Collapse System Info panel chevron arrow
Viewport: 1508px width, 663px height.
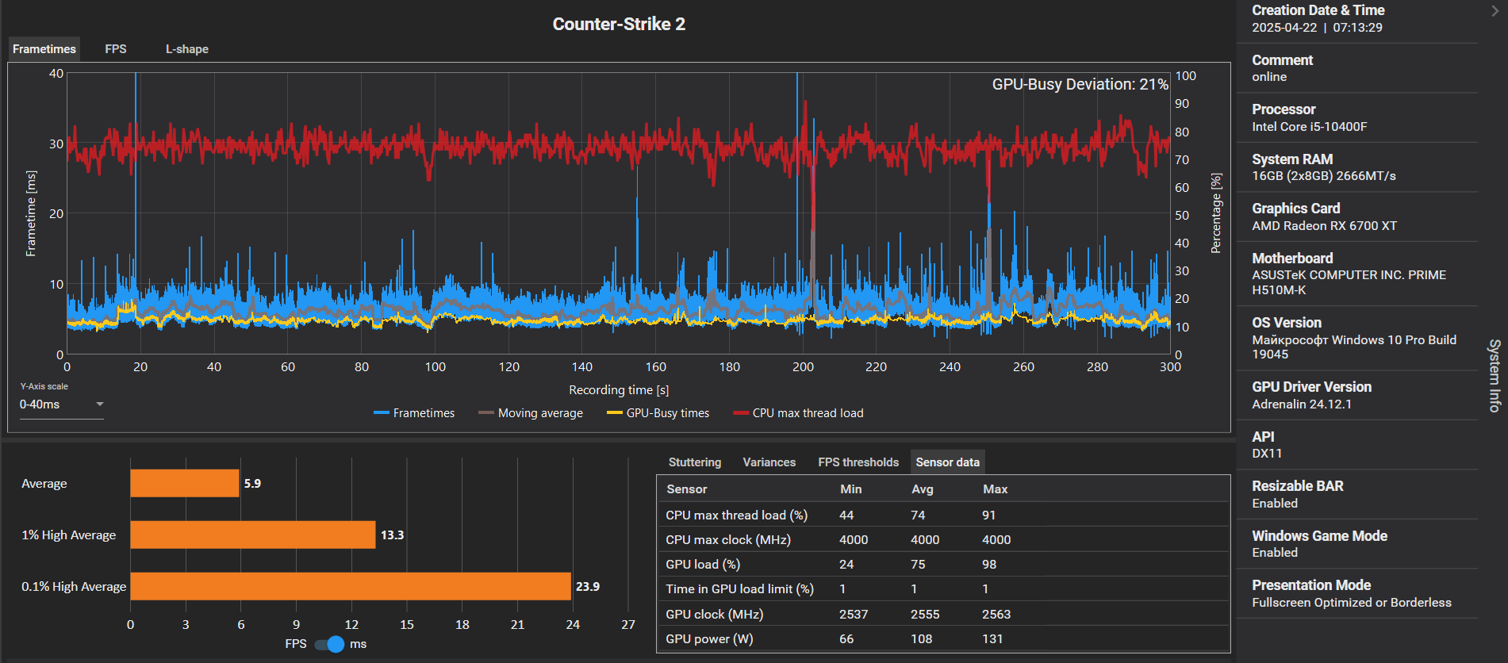pos(1495,11)
